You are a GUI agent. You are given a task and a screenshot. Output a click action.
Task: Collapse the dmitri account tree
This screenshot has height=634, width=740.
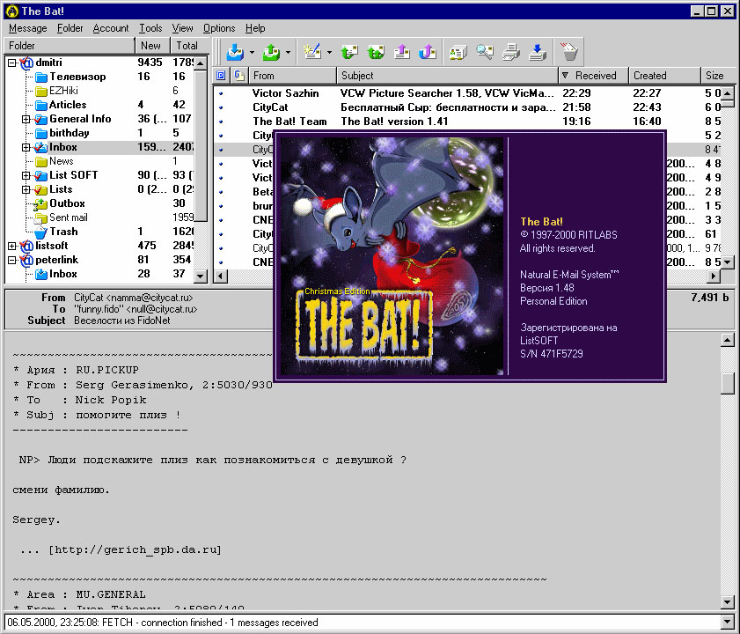click(11, 63)
